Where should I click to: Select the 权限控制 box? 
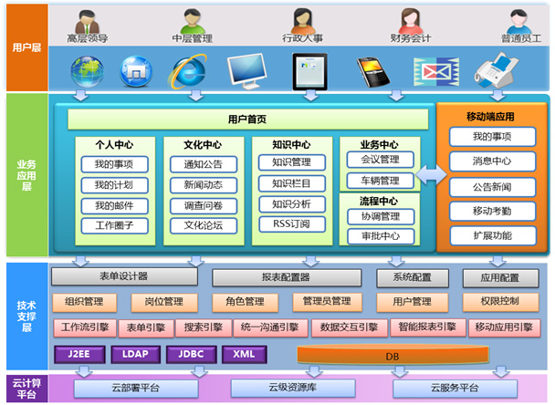500,301
